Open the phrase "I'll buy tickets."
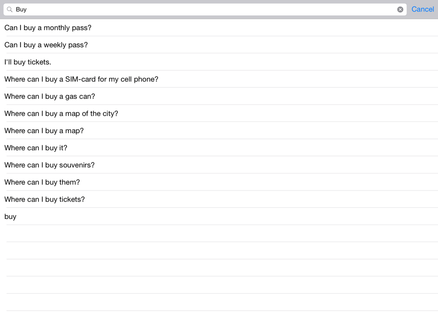438x319 pixels. (28, 62)
